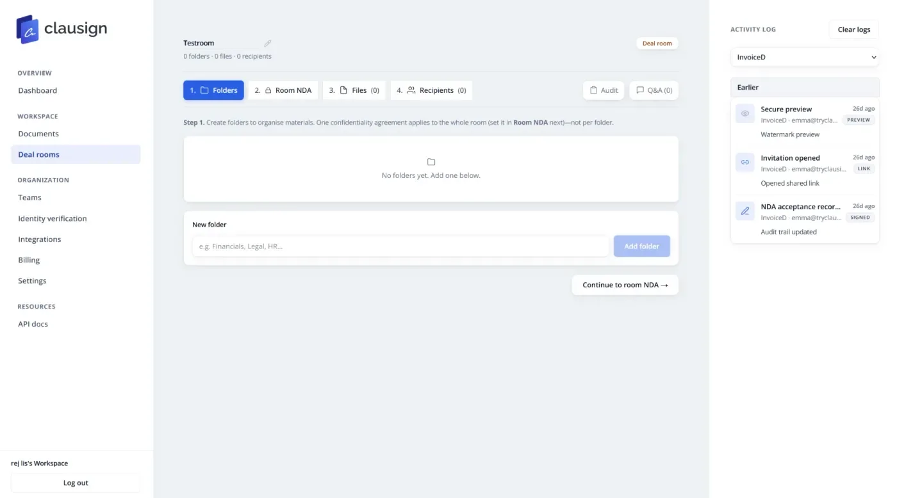Viewport: 897px width, 498px height.
Task: Continue to room NDA
Action: click(x=625, y=285)
